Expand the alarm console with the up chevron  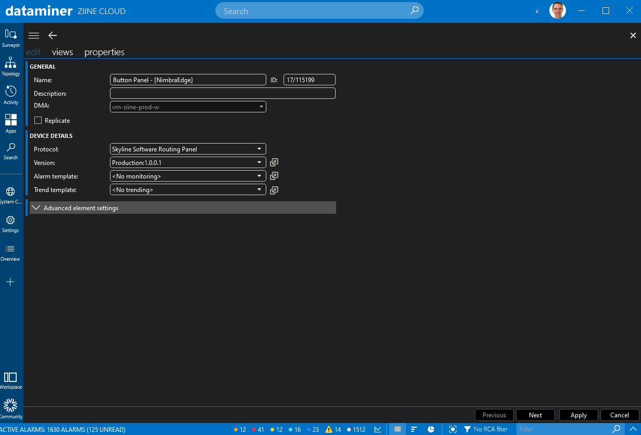(x=633, y=429)
